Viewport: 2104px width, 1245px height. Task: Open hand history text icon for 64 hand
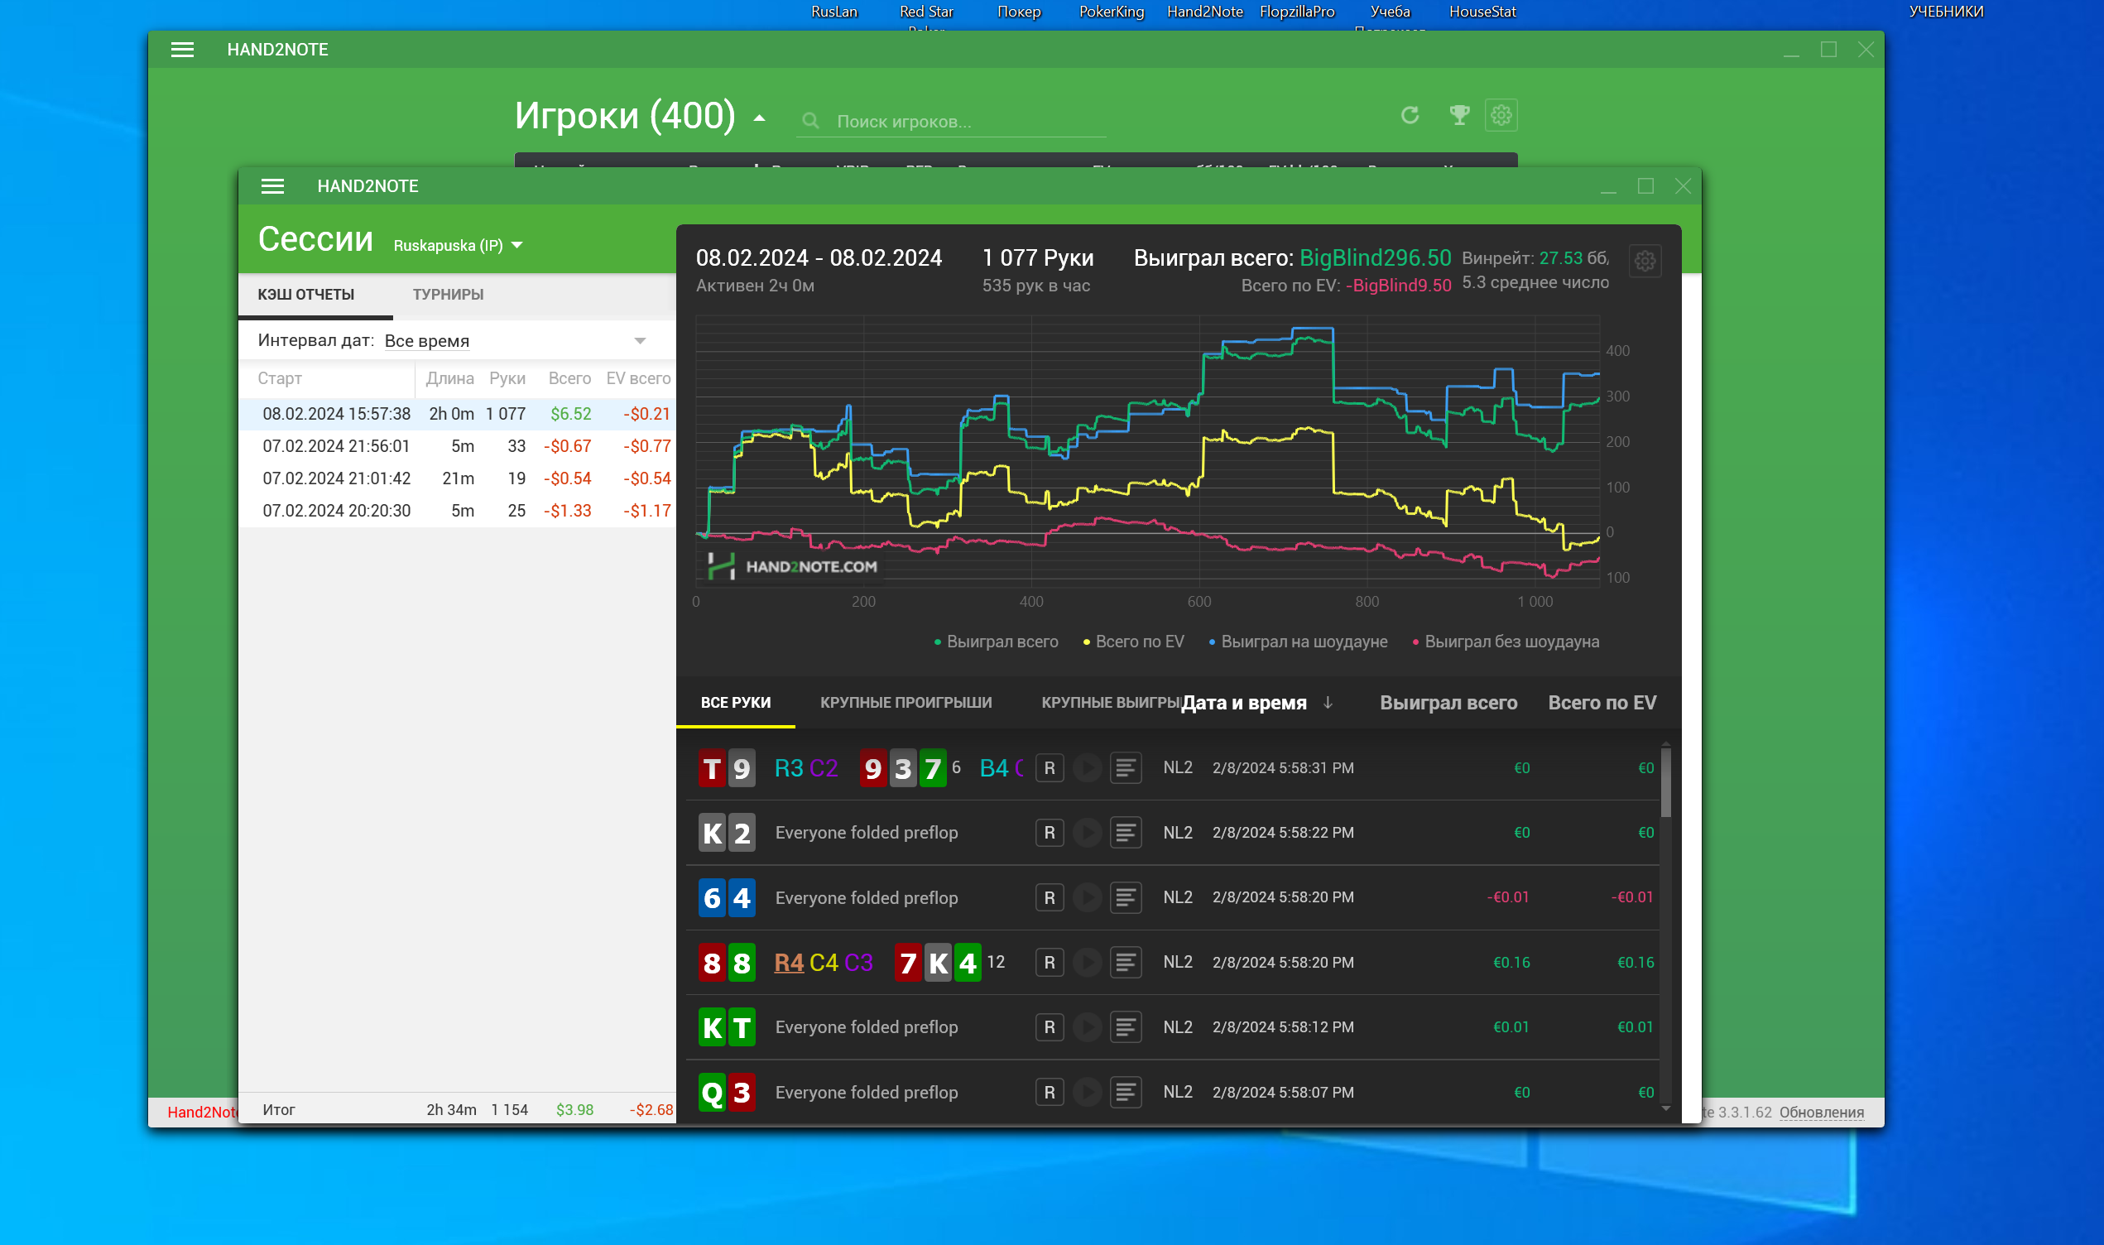(x=1126, y=897)
